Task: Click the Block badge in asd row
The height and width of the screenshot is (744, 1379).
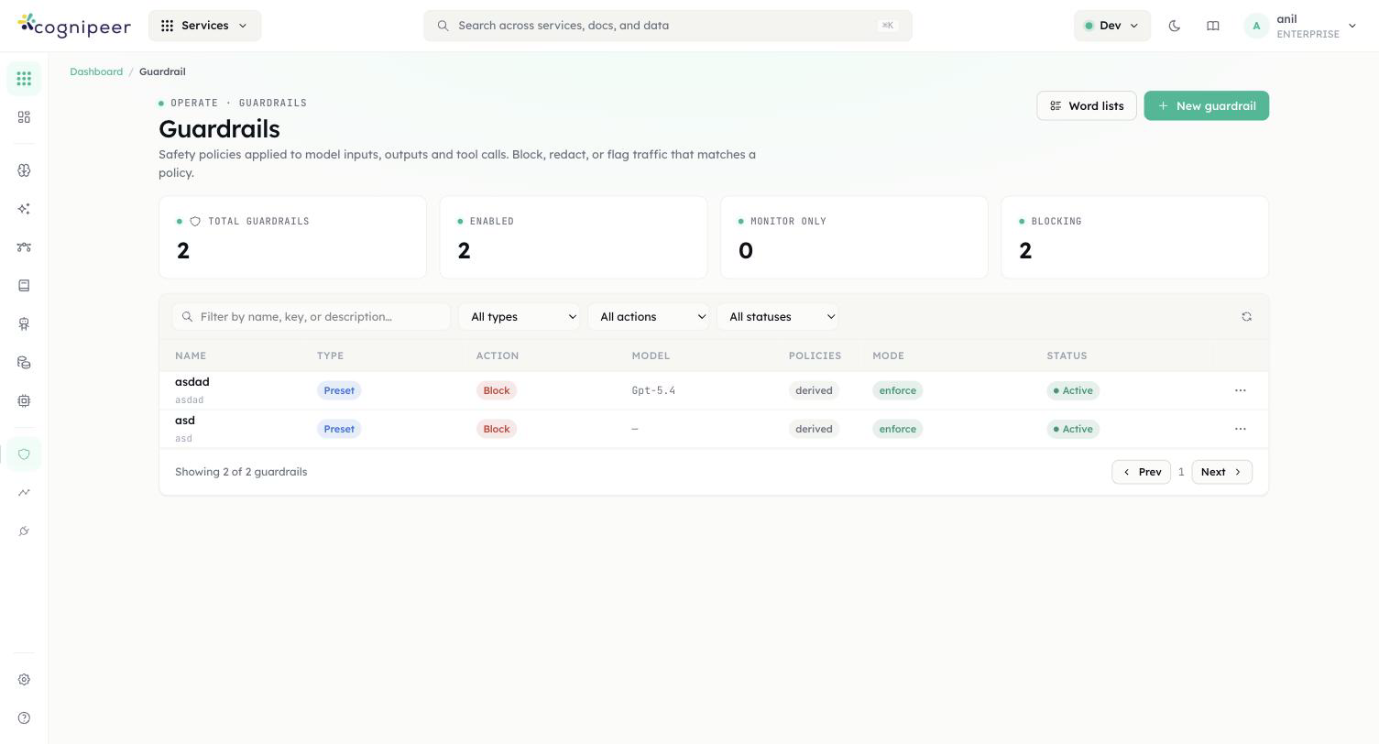Action: [x=497, y=429]
